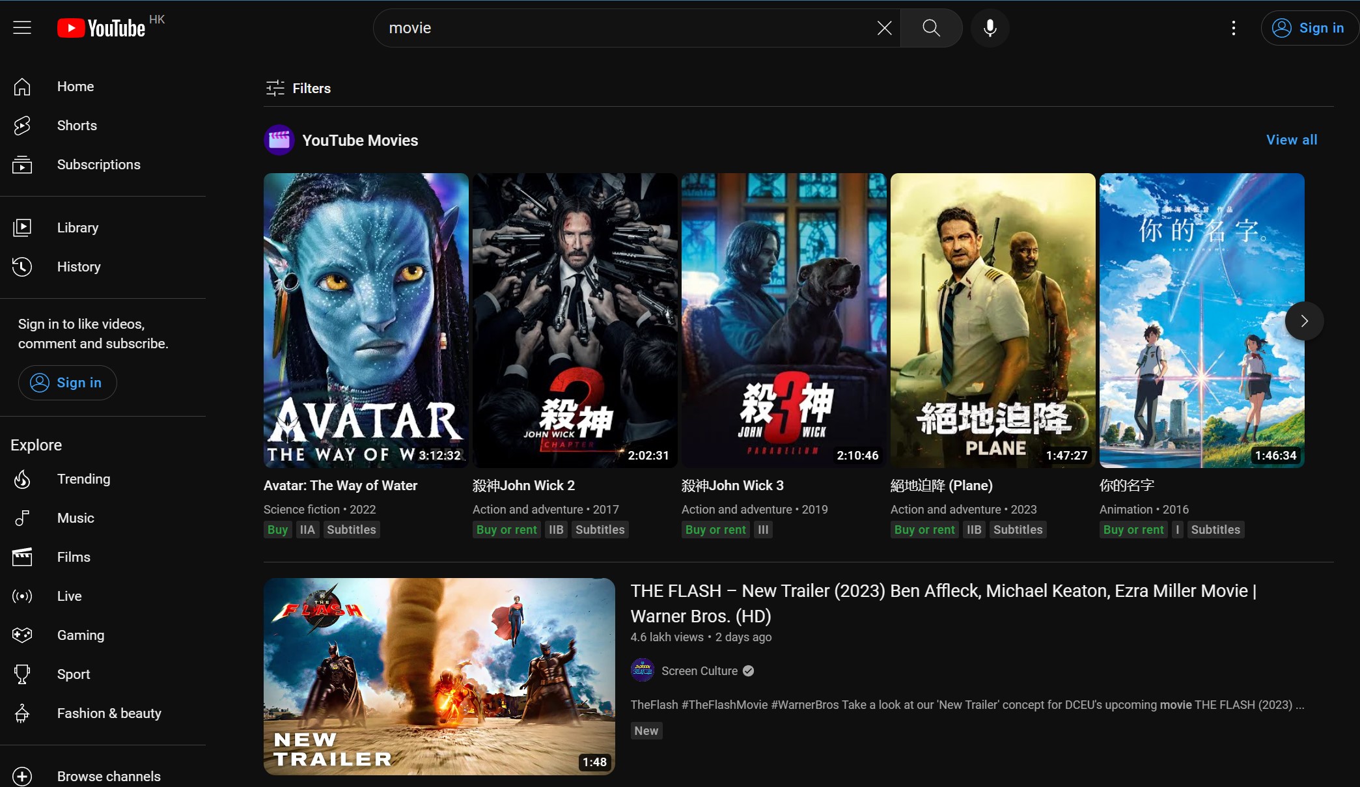Open the Fashion & beauty label
1360x787 pixels.
click(x=109, y=713)
